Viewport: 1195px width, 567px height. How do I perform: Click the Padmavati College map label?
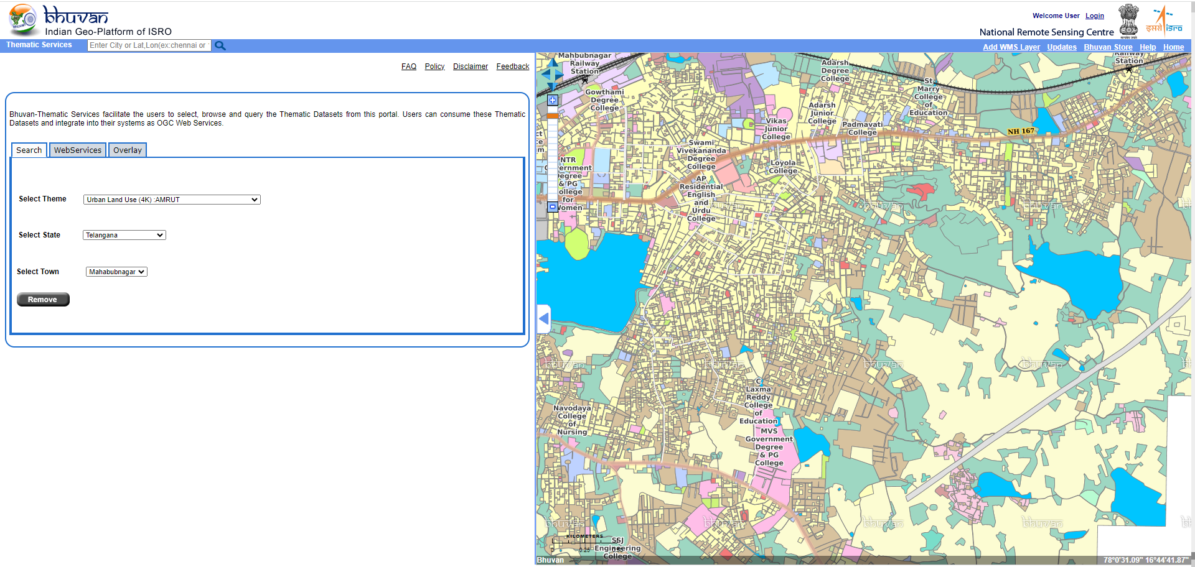863,128
